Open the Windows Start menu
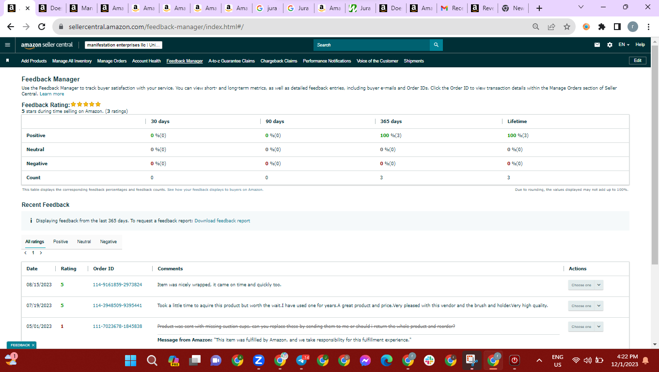659x372 pixels. tap(131, 360)
